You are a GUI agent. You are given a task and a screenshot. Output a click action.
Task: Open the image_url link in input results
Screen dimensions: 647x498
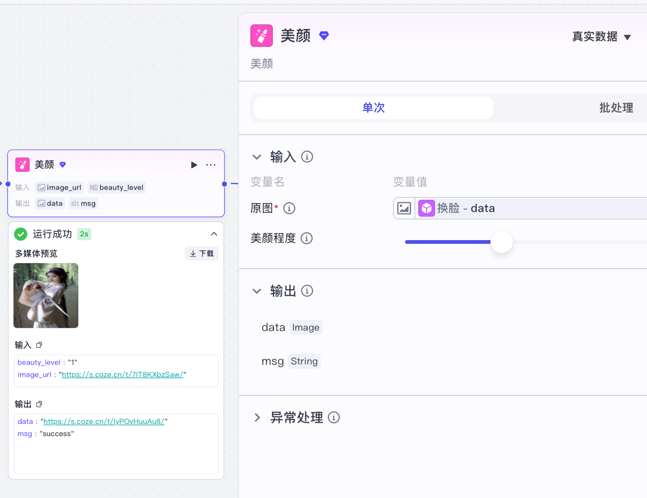click(122, 375)
